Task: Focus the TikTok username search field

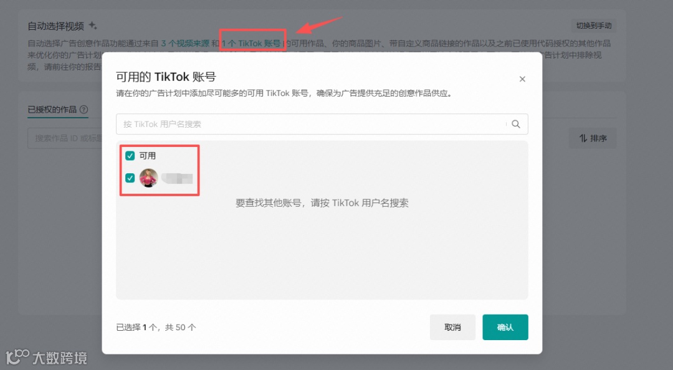Action: (x=322, y=124)
